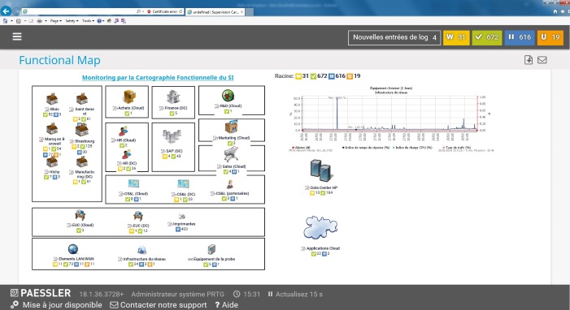The image size is (570, 310).
Task: Click the Equipement de la probe icon
Action: click(211, 249)
